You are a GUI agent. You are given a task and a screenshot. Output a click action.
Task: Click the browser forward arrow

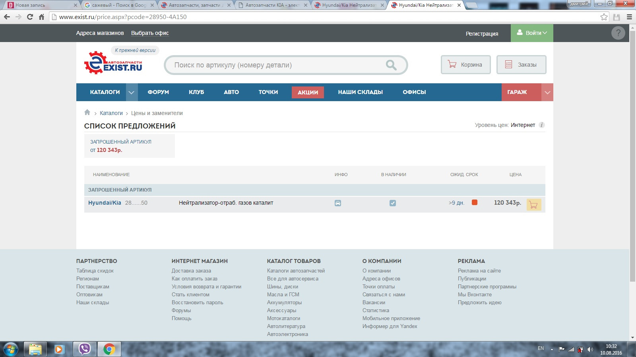tap(18, 17)
